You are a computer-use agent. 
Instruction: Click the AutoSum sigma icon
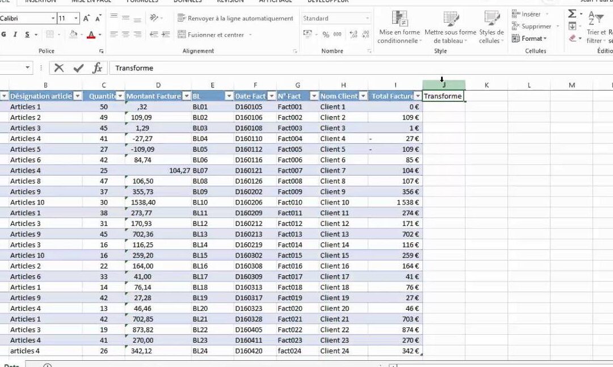tap(572, 14)
